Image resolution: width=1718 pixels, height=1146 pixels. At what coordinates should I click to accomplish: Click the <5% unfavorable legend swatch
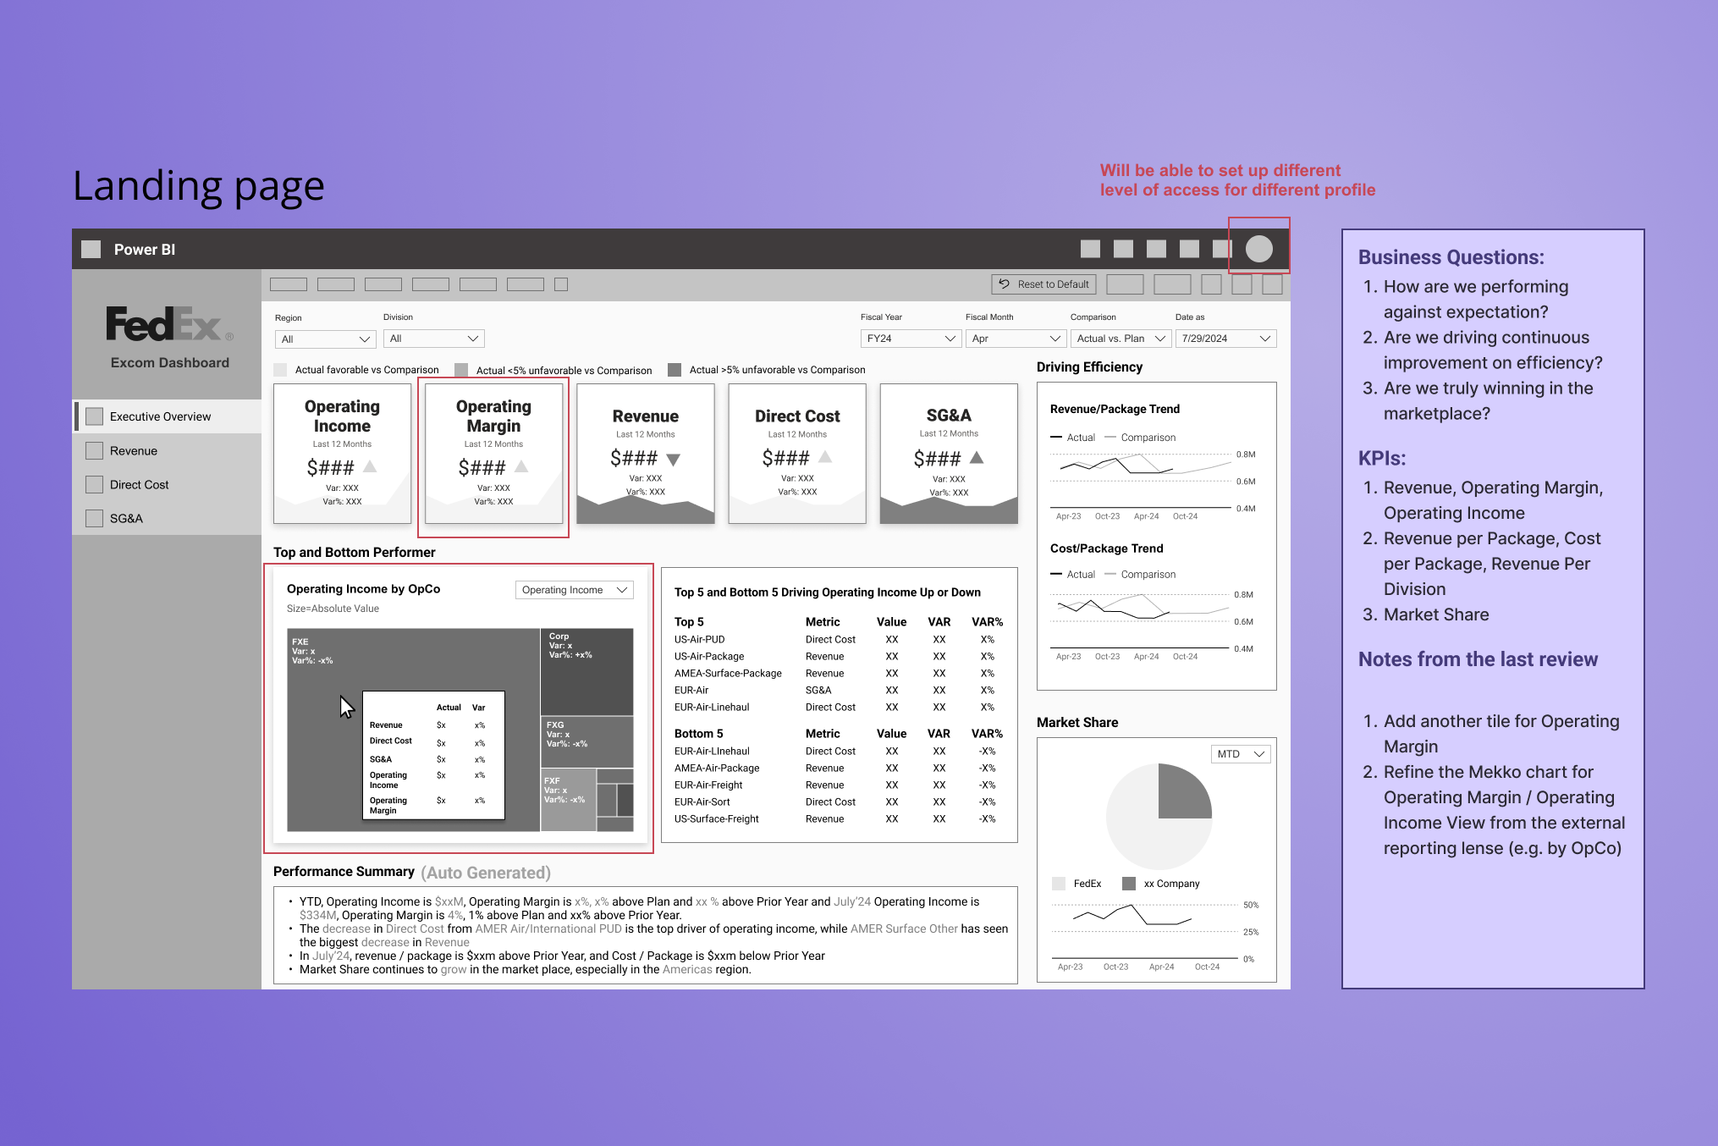click(x=461, y=370)
